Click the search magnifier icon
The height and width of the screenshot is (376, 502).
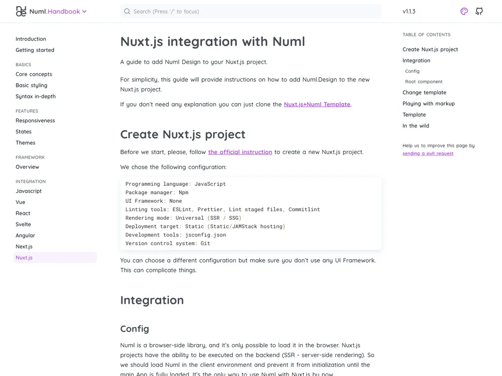coord(127,11)
